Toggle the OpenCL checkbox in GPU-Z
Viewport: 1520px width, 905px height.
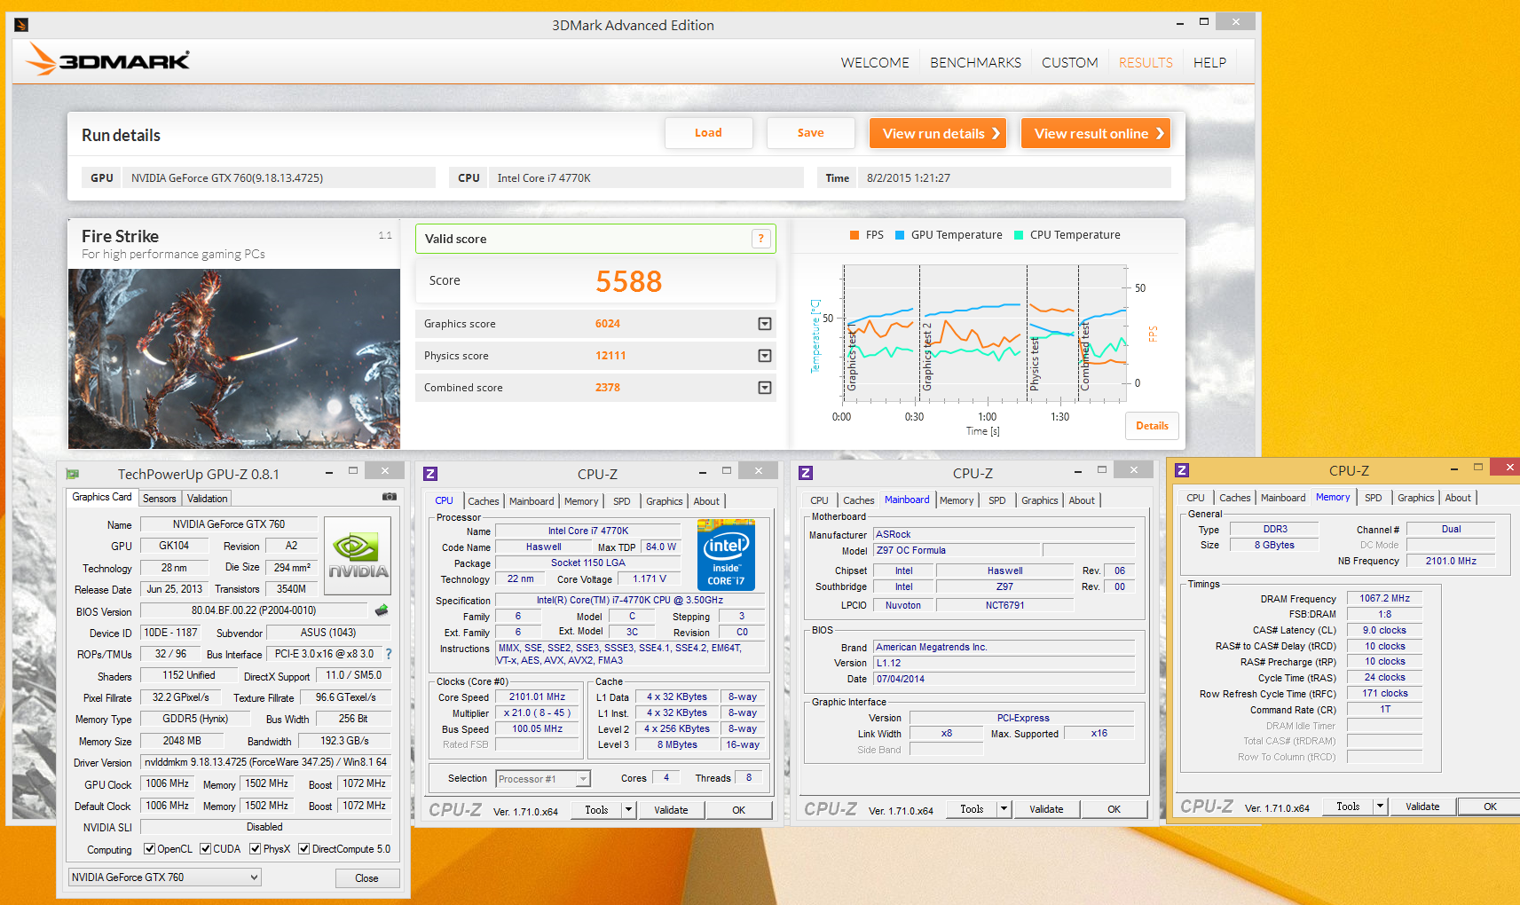click(x=150, y=849)
